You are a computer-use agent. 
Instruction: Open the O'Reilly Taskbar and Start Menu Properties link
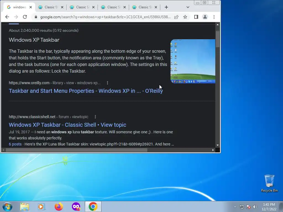(x=86, y=91)
